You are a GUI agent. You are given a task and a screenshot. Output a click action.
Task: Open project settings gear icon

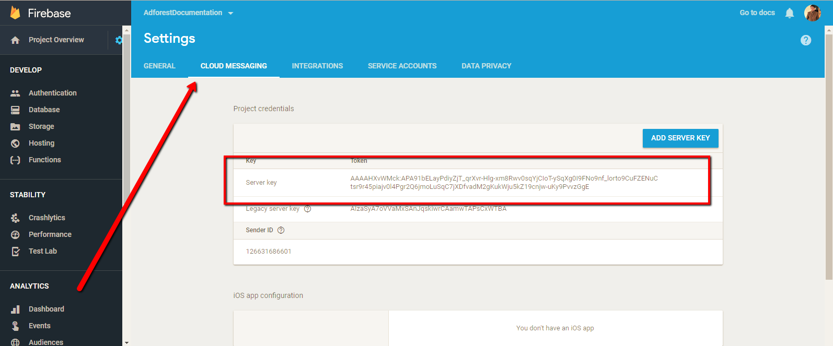click(x=119, y=40)
